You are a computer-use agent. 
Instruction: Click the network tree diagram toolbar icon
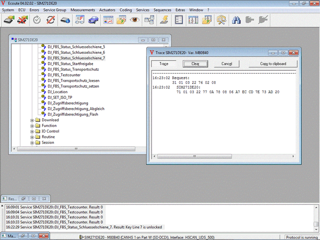(x=149, y=20)
